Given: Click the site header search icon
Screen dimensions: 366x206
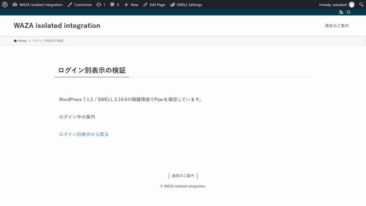Looking at the screenshot, I should (349, 12).
